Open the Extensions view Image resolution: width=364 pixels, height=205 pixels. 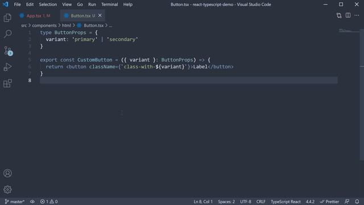point(7,83)
